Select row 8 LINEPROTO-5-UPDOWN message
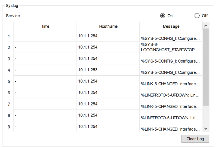The height and width of the screenshot is (148, 217). click(x=171, y=118)
